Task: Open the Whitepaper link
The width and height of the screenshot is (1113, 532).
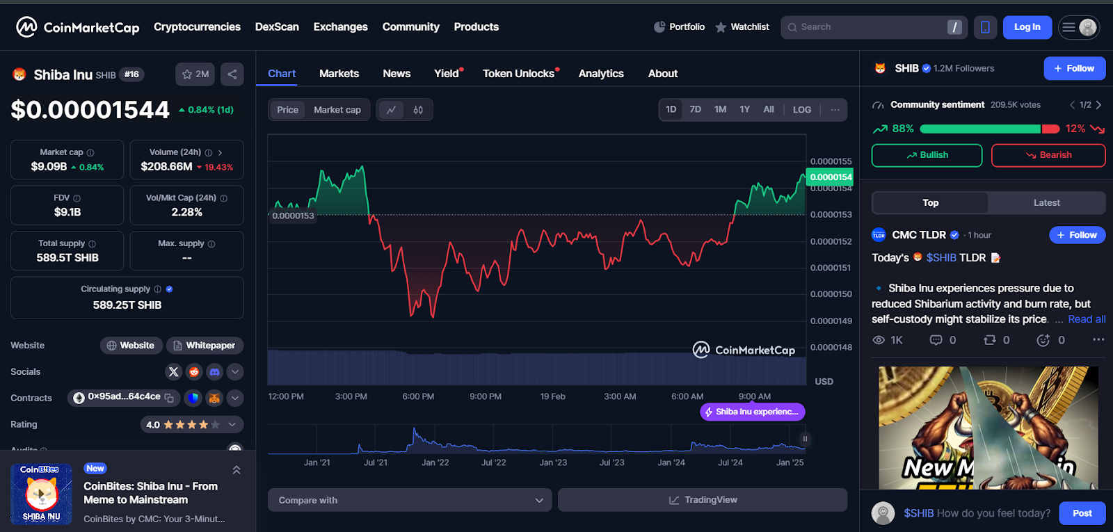Action: [x=205, y=346]
